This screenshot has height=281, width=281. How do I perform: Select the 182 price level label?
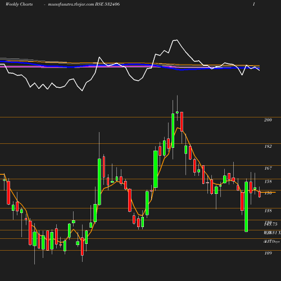point(268,146)
